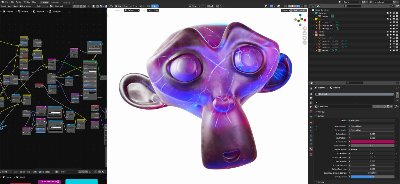Click the pan hand navigation icon

305,33
